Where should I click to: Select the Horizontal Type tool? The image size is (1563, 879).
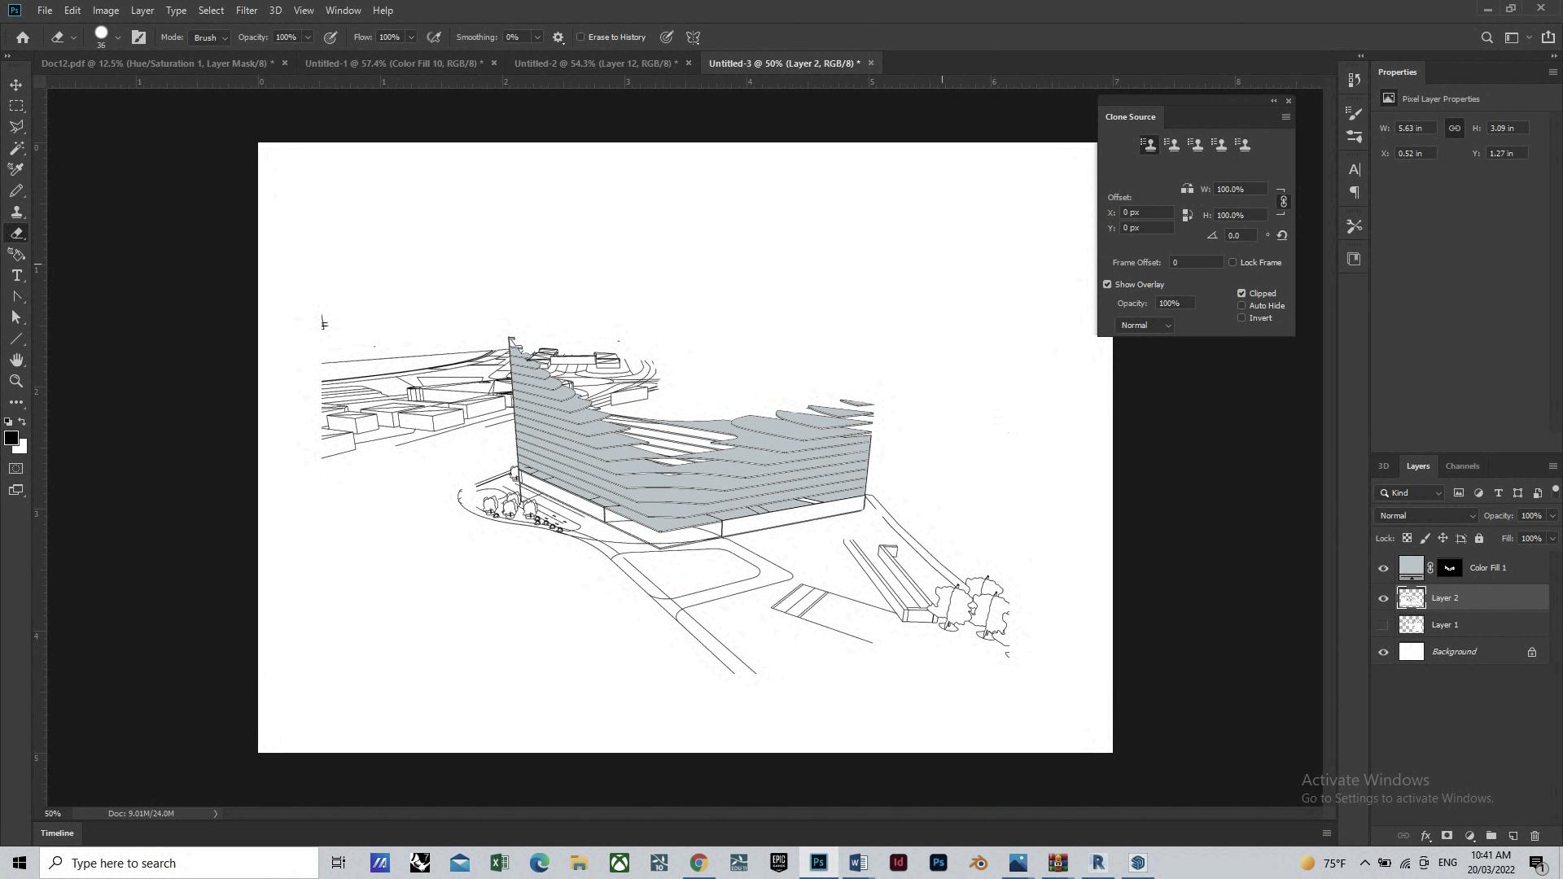pos(16,276)
